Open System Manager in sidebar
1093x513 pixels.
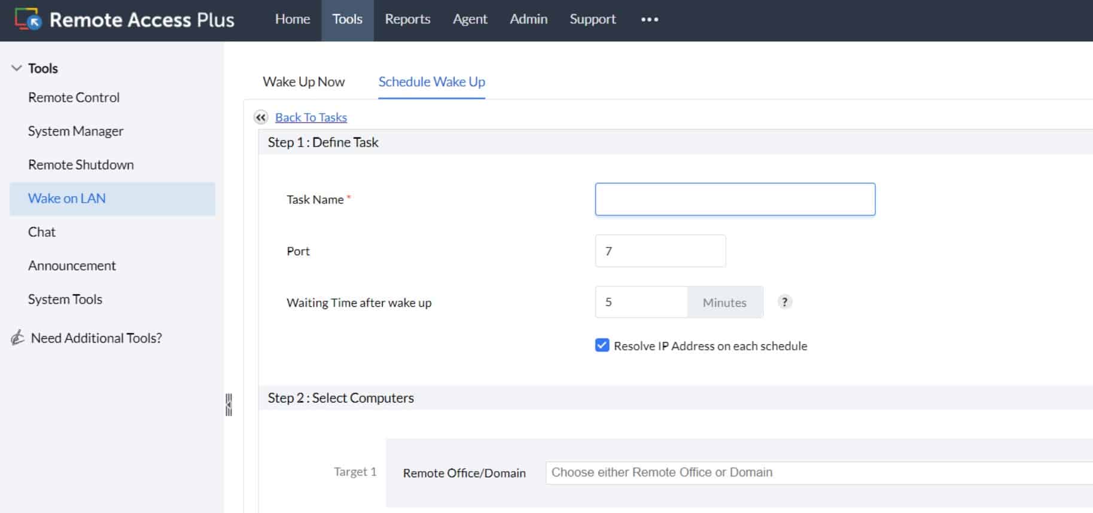tap(76, 131)
